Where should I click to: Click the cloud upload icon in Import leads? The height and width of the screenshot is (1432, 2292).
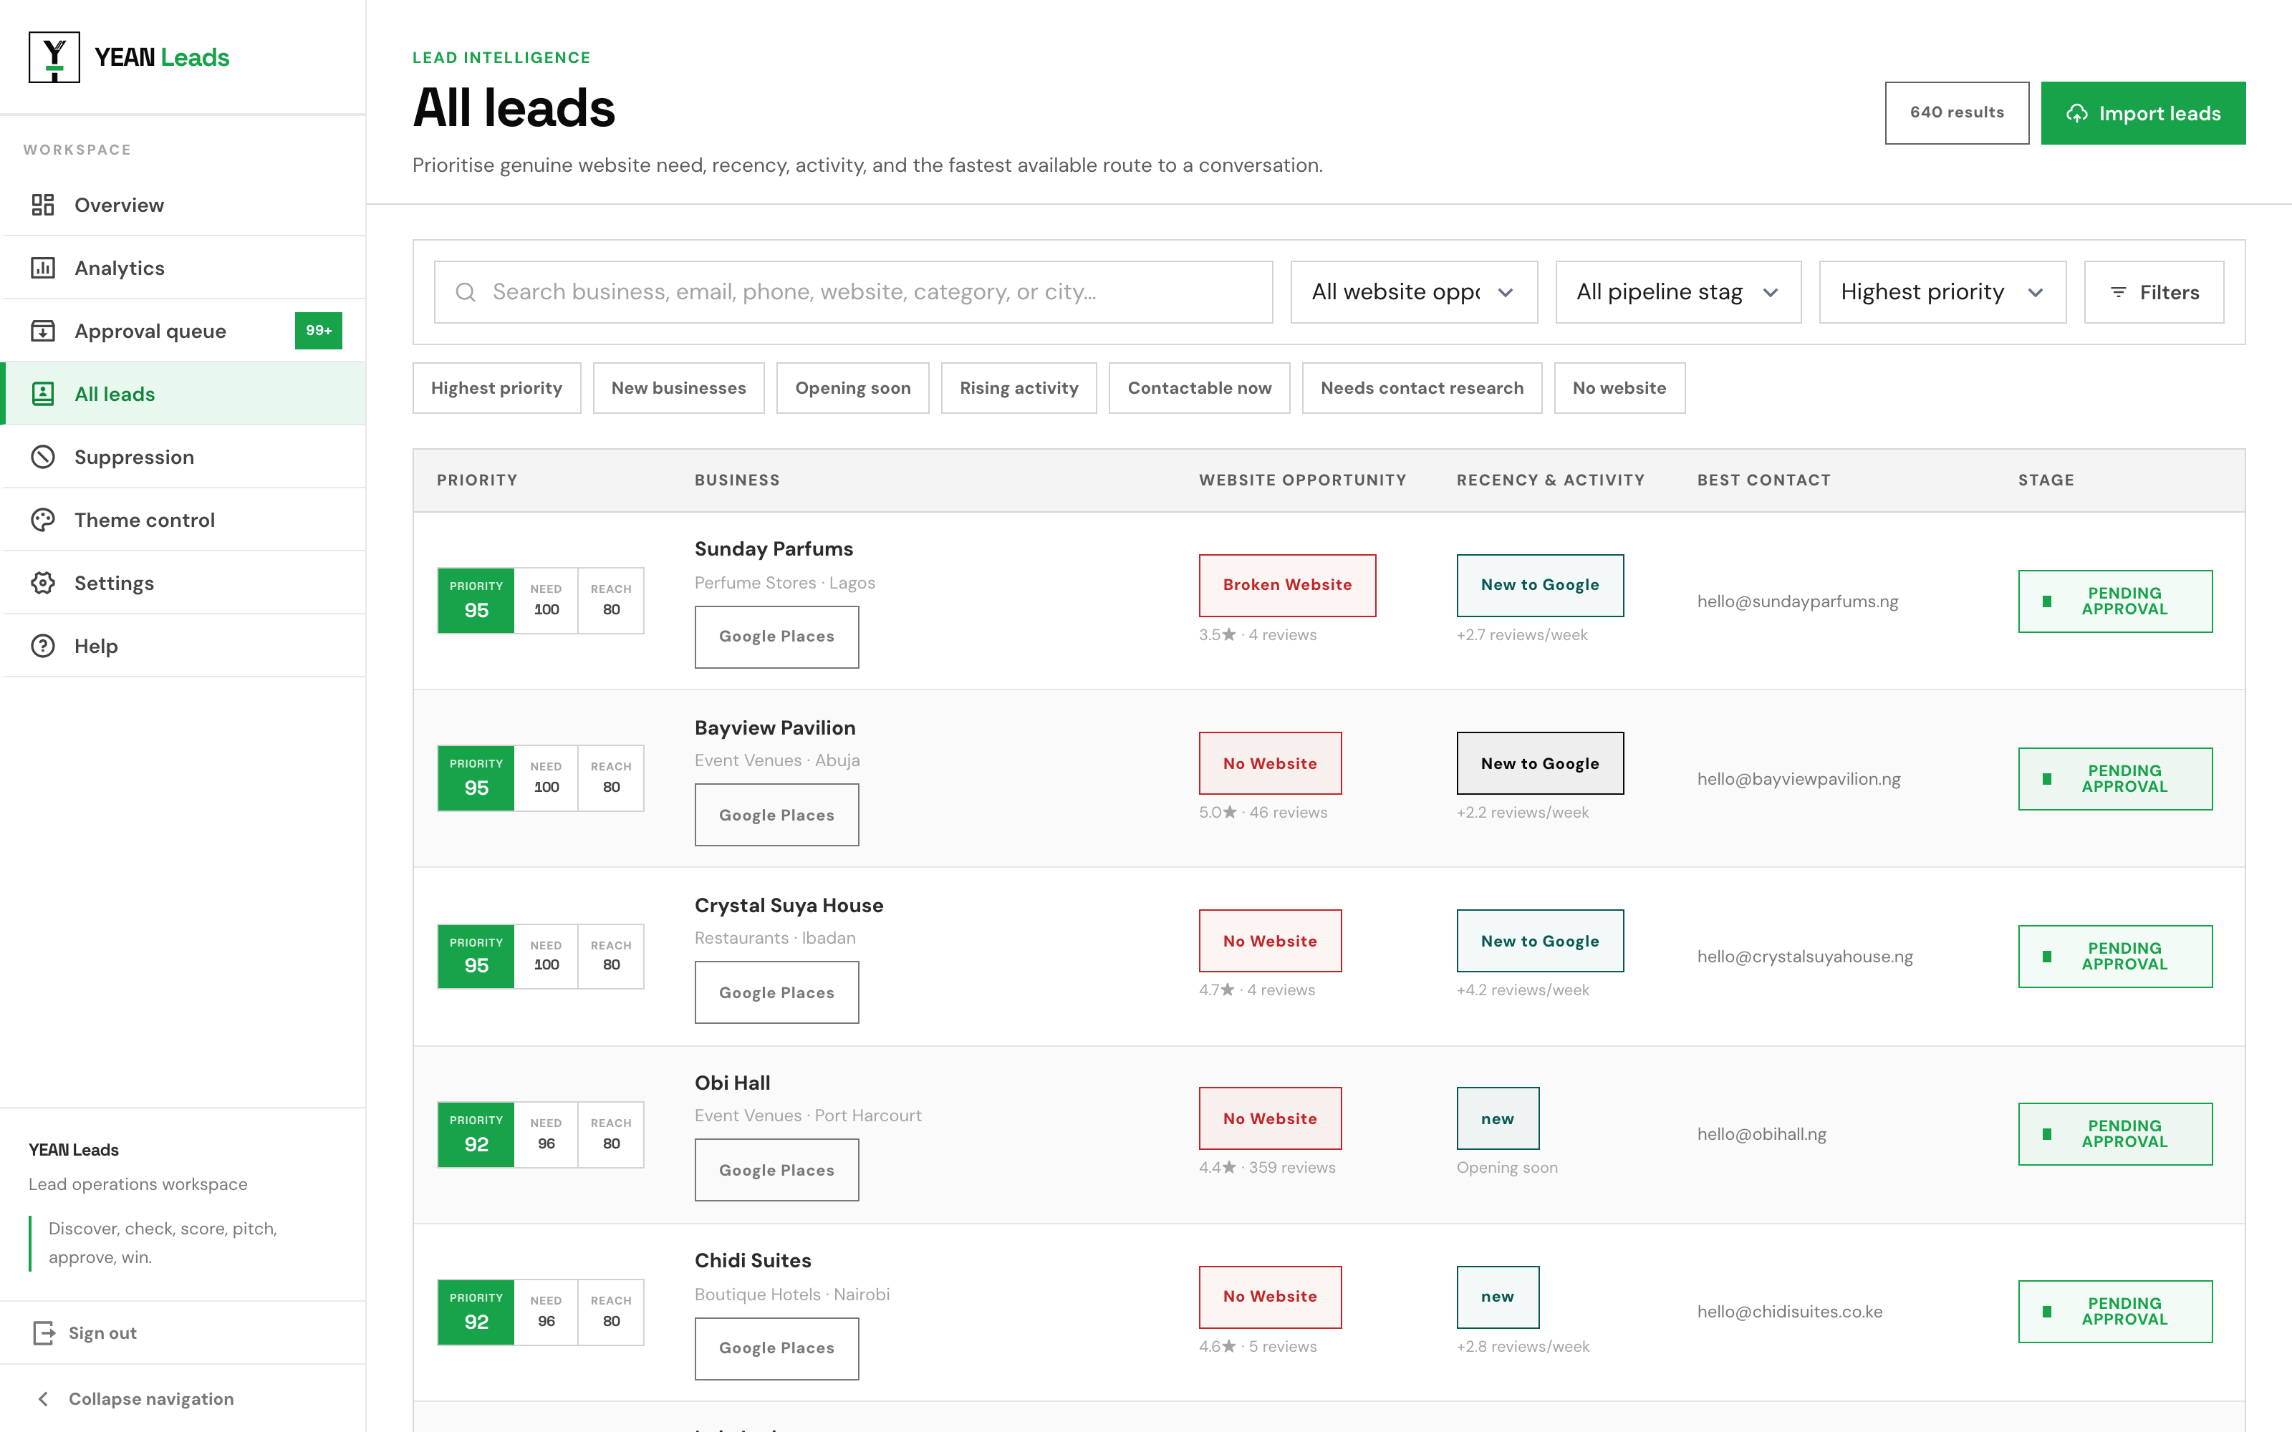pyautogui.click(x=2076, y=114)
